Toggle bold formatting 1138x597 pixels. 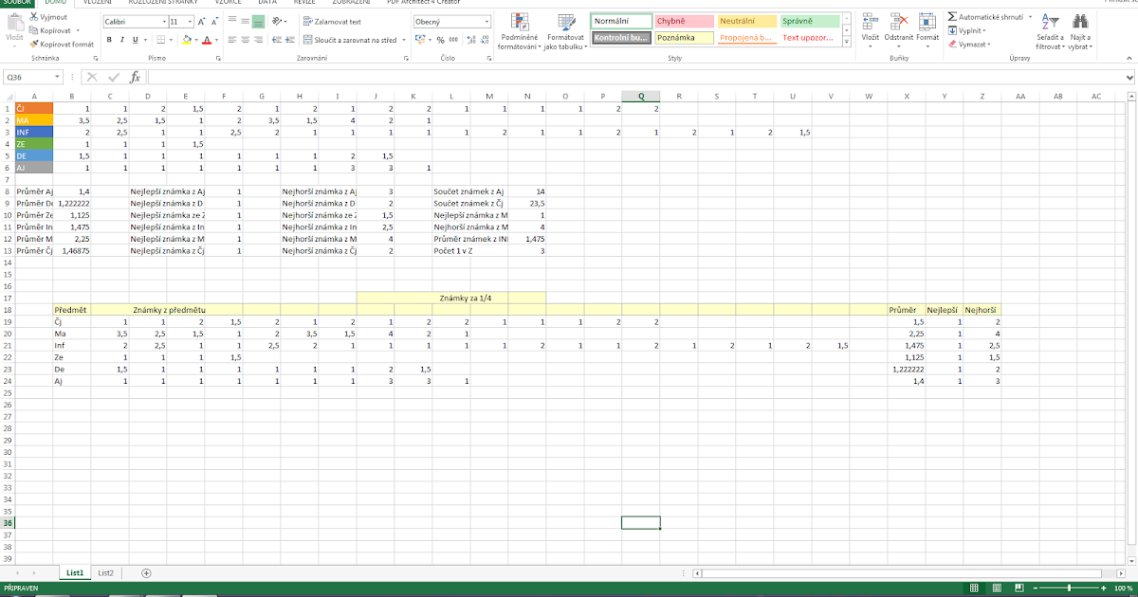pyautogui.click(x=109, y=40)
